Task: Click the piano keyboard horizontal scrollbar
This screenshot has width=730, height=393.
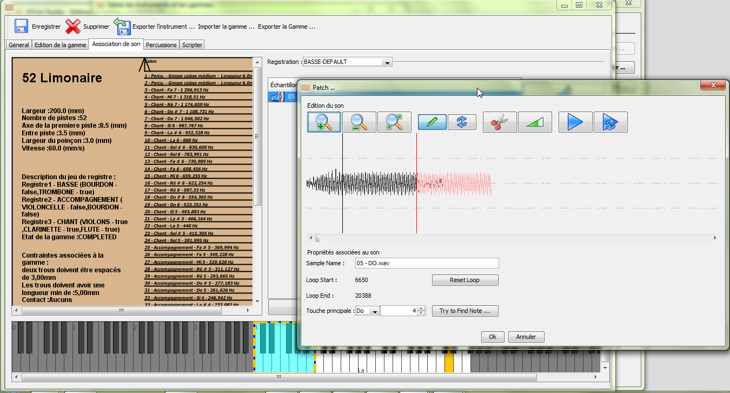Action: (279, 377)
